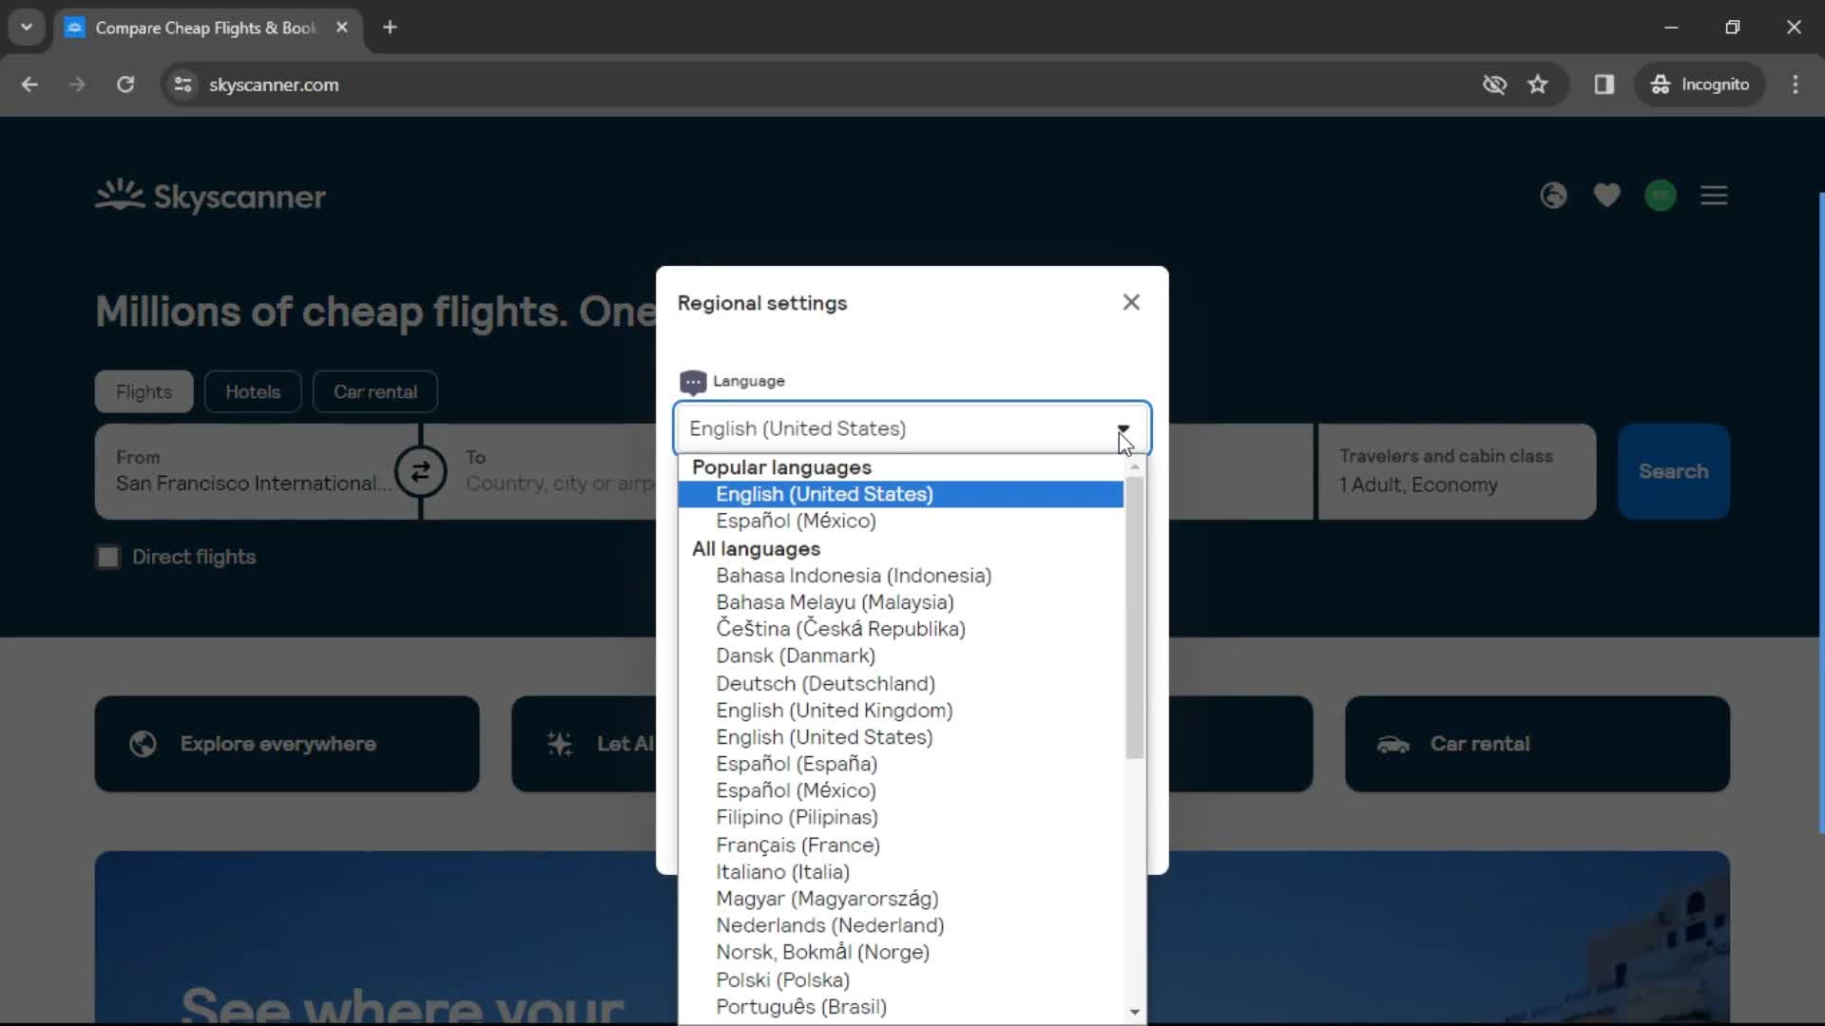Screen dimensions: 1825x1026
Task: Toggle the Direct flights checkbox
Action: pos(109,556)
